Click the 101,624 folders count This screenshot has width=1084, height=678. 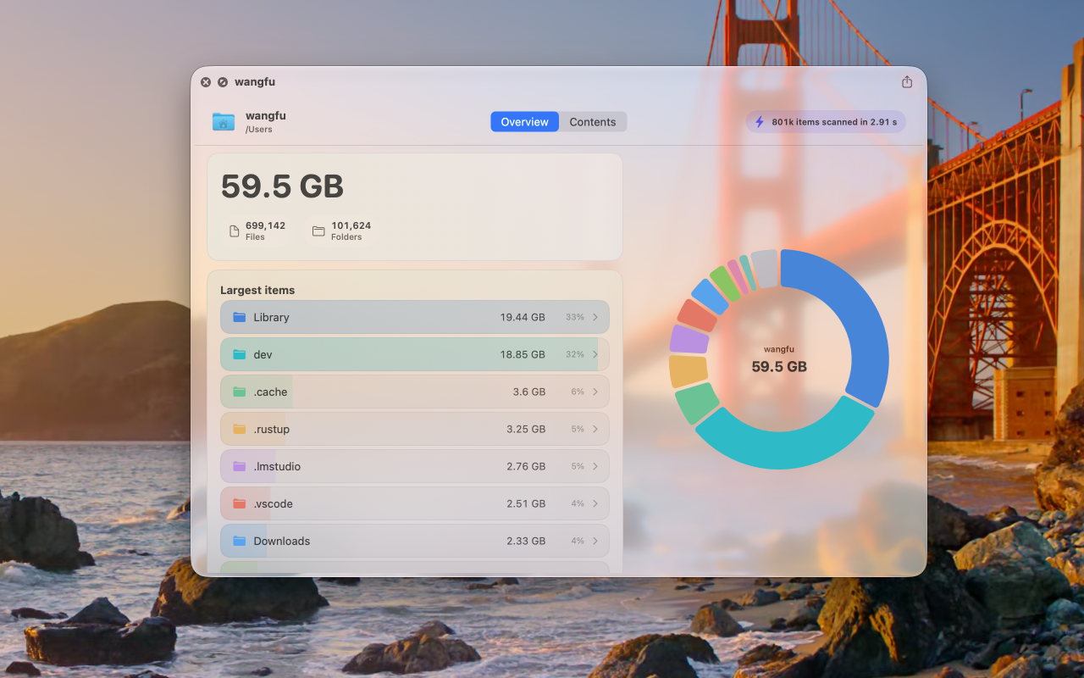(x=351, y=225)
